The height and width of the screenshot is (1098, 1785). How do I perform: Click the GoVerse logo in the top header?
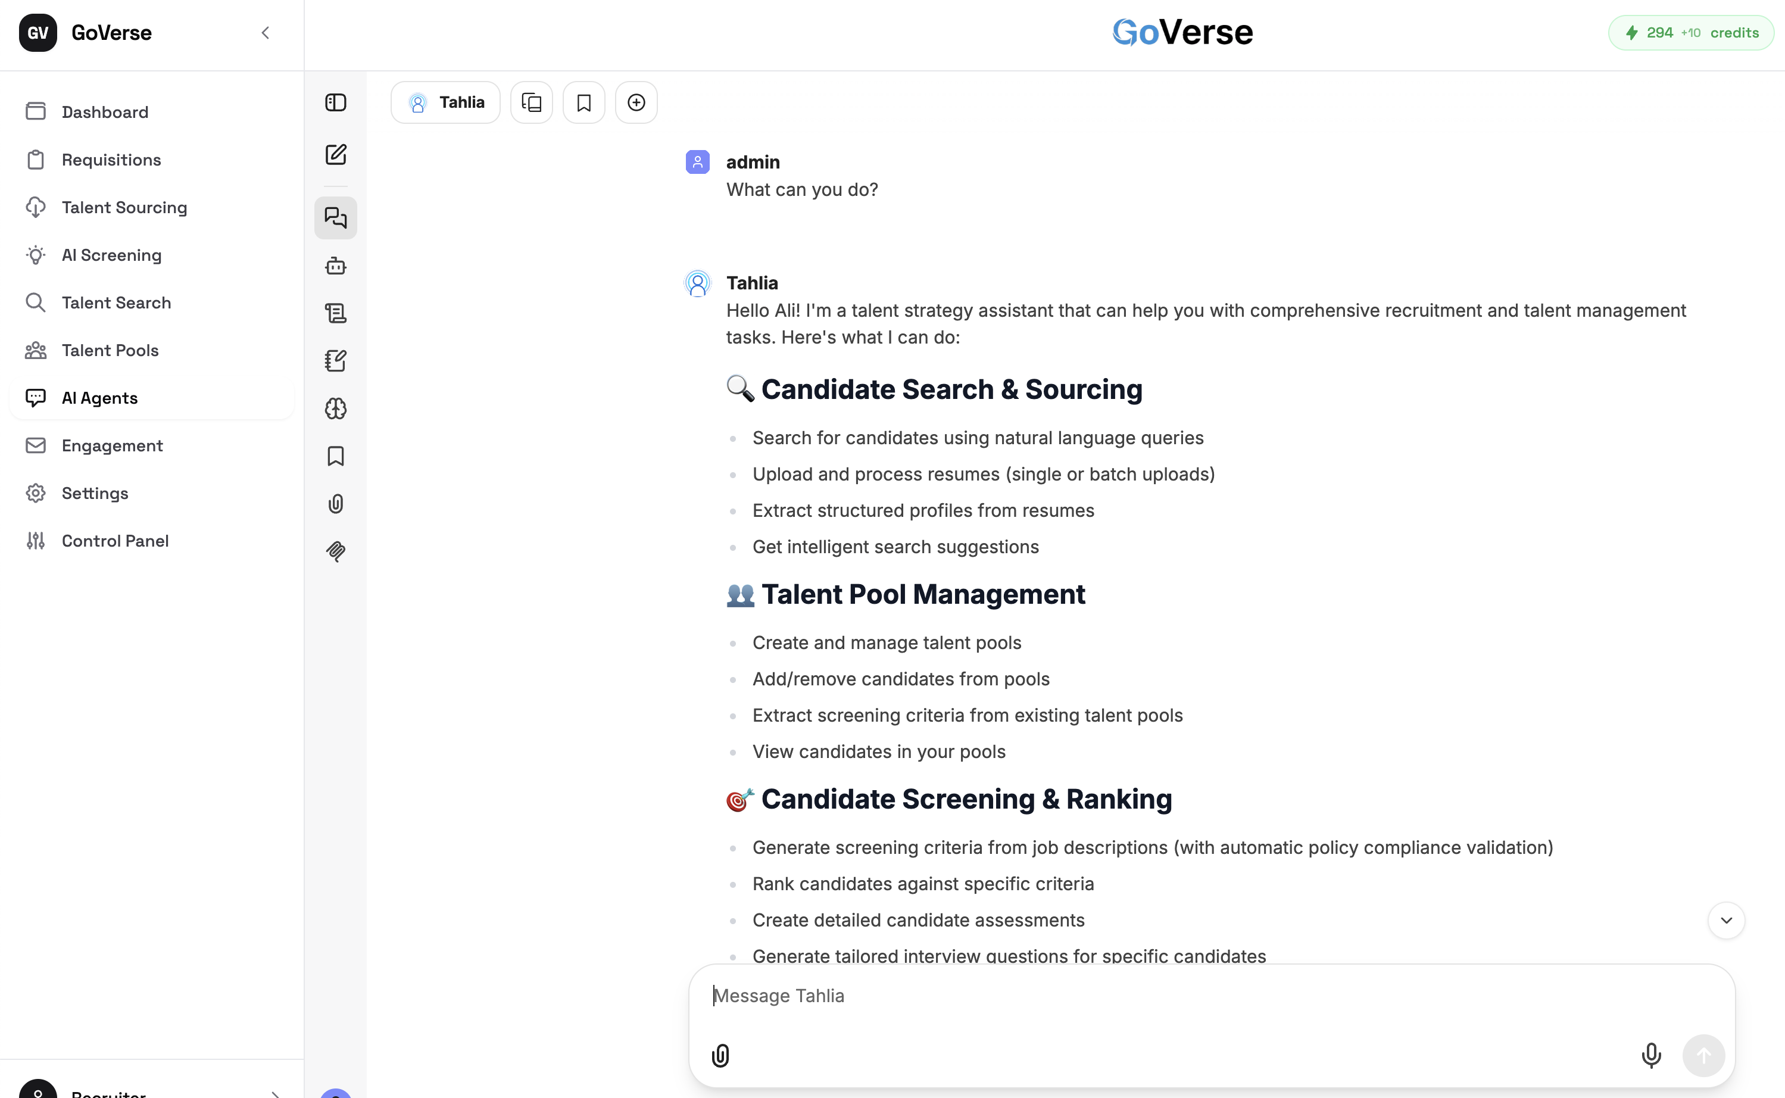(1182, 33)
